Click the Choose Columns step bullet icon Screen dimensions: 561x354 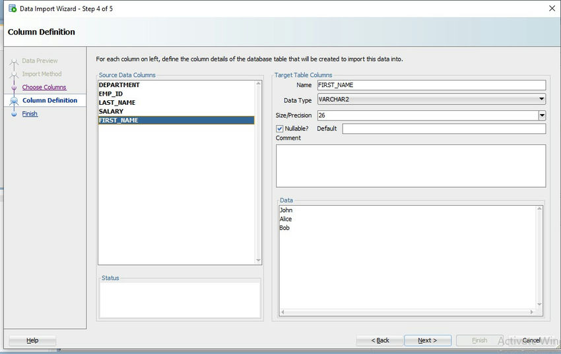[x=14, y=88]
